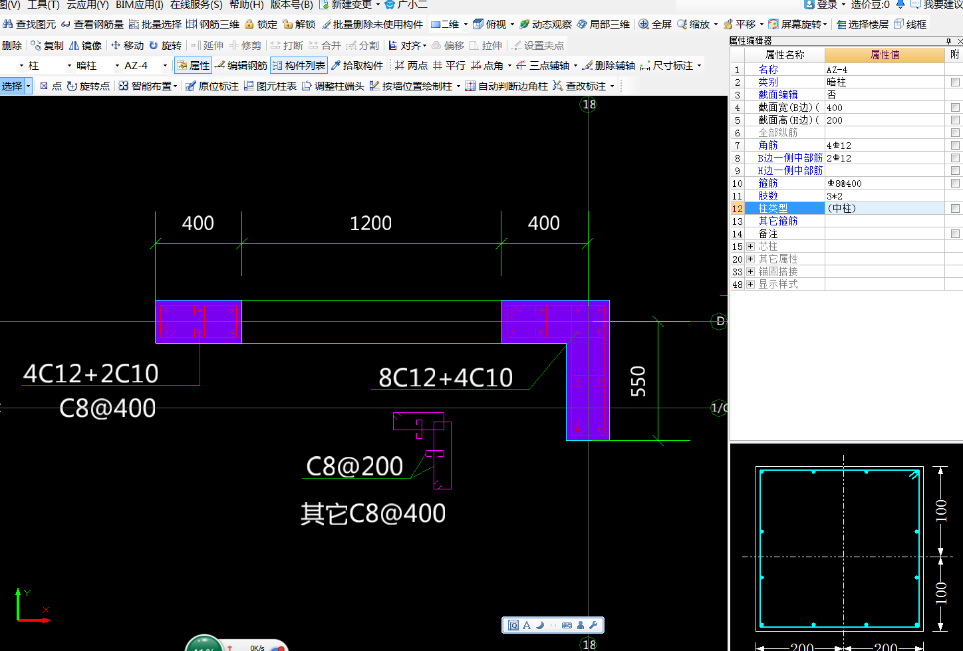The image size is (963, 651).
Task: Click the 全屏 full screen tool
Action: click(x=655, y=24)
